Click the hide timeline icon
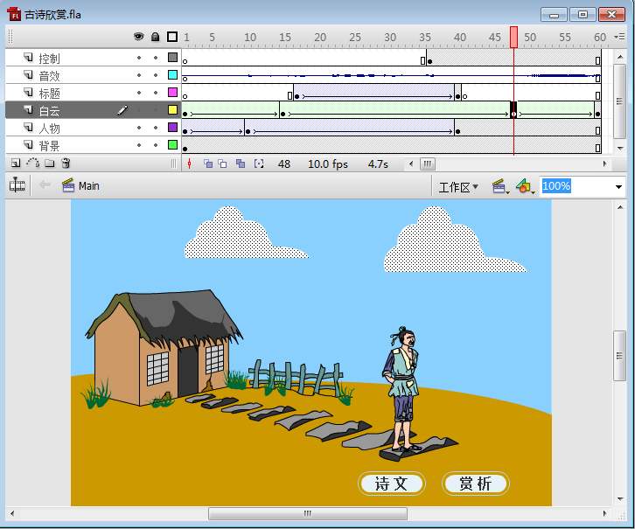The height and width of the screenshot is (529, 635). [x=17, y=185]
